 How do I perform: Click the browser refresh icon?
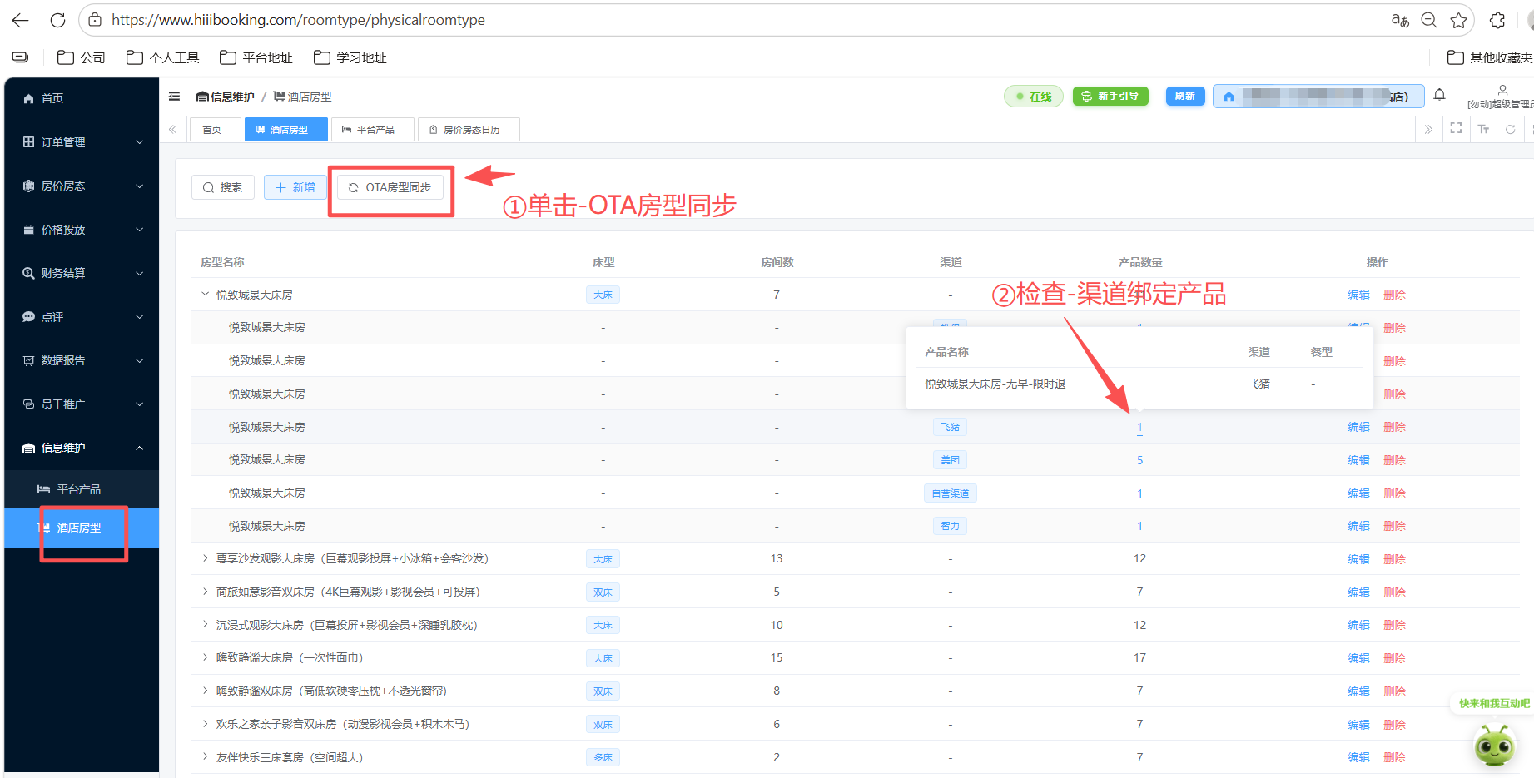57,20
